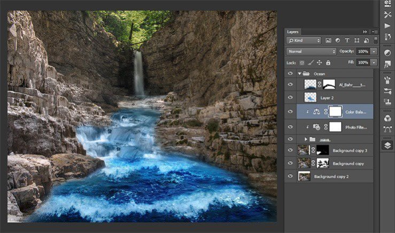Click the Color Balance layer mask thumbnail
The height and width of the screenshot is (233, 395).
coord(336,111)
